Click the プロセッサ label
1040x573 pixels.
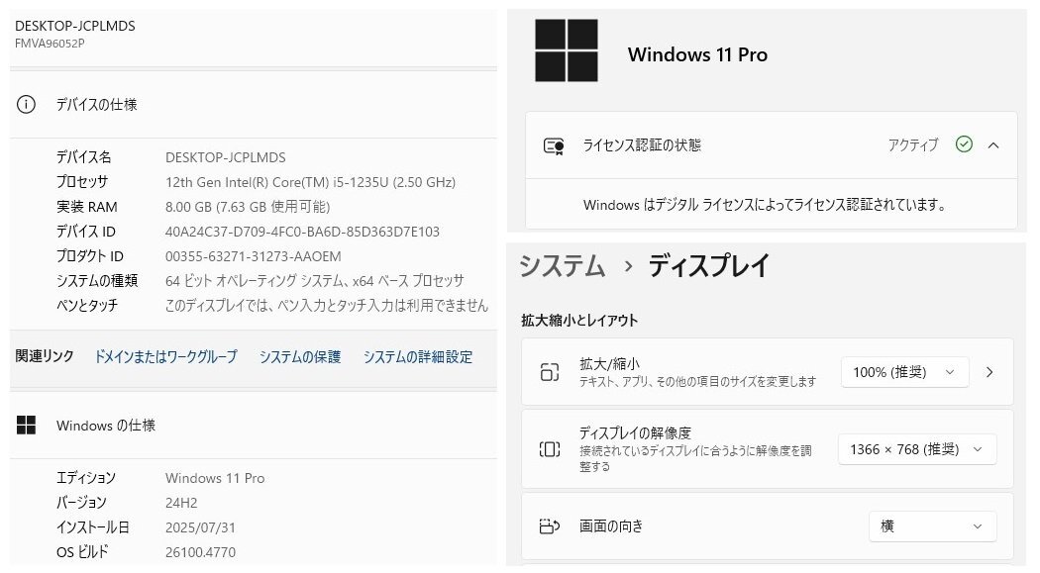[x=82, y=181]
